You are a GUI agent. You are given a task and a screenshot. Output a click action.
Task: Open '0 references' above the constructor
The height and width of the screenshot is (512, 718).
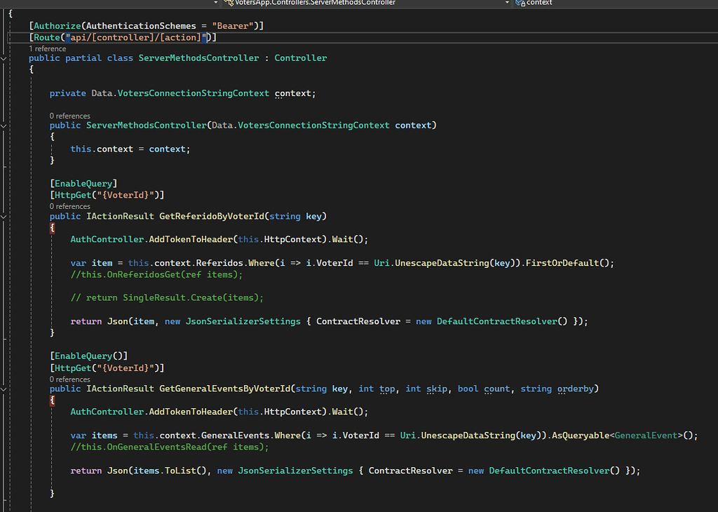[70, 116]
